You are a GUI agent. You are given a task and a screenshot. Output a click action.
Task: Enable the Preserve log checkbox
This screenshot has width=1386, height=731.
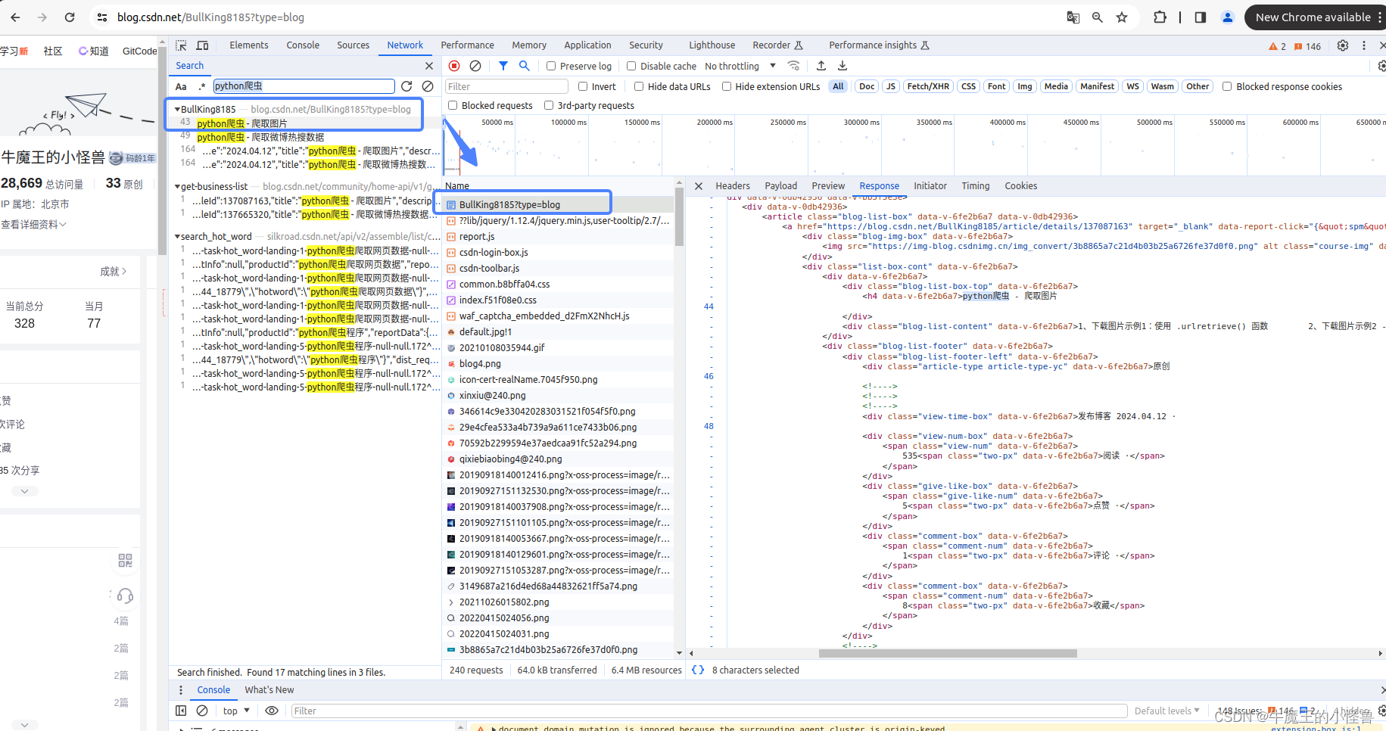(551, 66)
